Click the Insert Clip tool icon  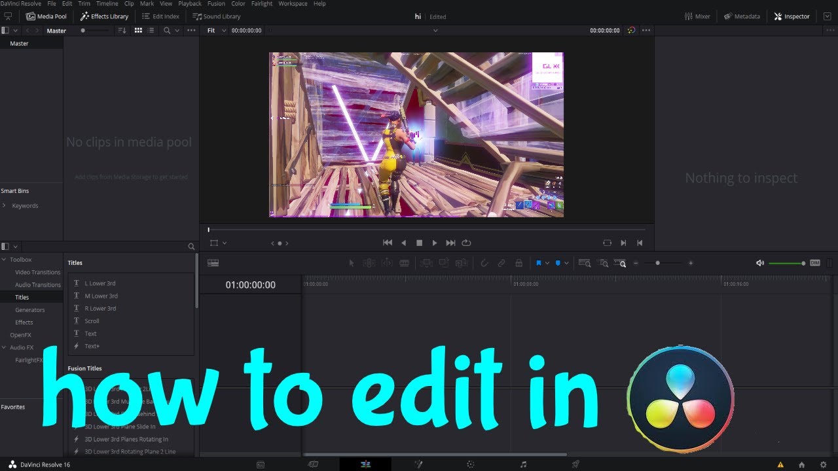426,263
